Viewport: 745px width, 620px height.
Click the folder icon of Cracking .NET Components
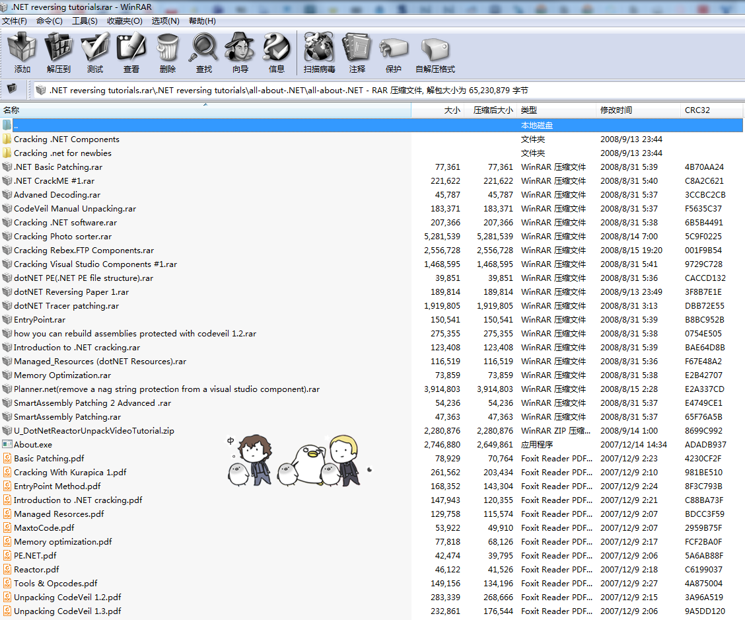coord(7,139)
